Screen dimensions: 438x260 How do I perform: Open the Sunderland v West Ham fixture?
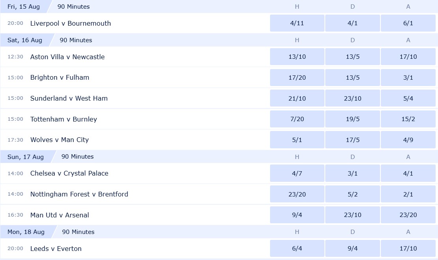69,98
